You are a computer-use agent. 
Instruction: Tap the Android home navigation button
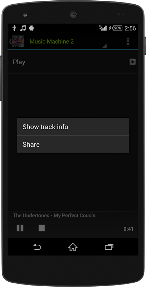click(x=73, y=247)
